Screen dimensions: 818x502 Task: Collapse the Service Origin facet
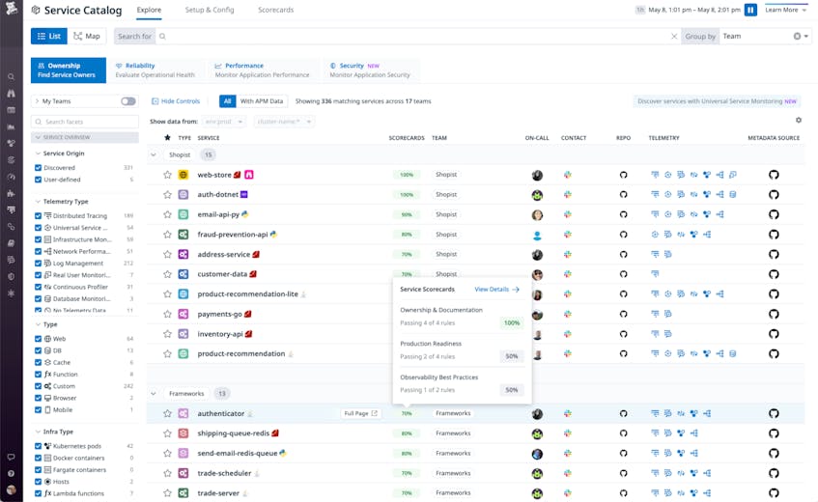click(x=38, y=153)
